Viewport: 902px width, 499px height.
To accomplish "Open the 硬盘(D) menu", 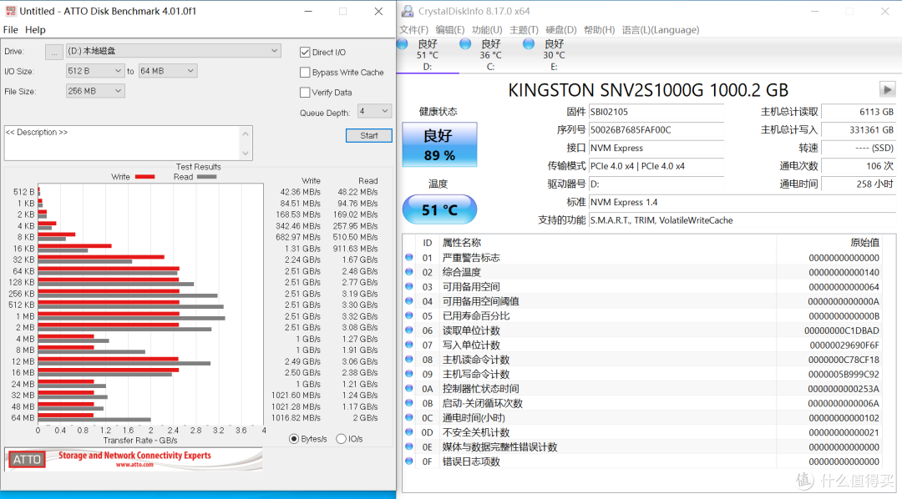I will (561, 30).
